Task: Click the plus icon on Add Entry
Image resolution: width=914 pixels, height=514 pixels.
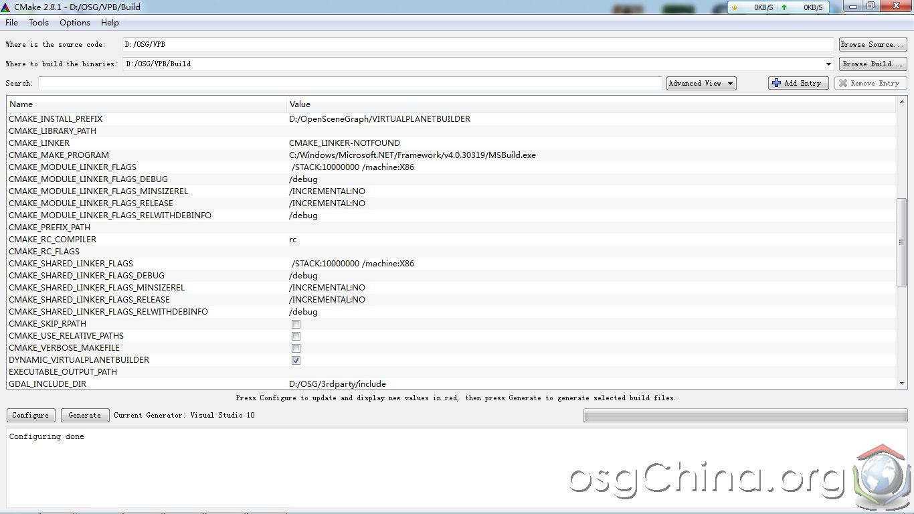Action: click(x=776, y=83)
